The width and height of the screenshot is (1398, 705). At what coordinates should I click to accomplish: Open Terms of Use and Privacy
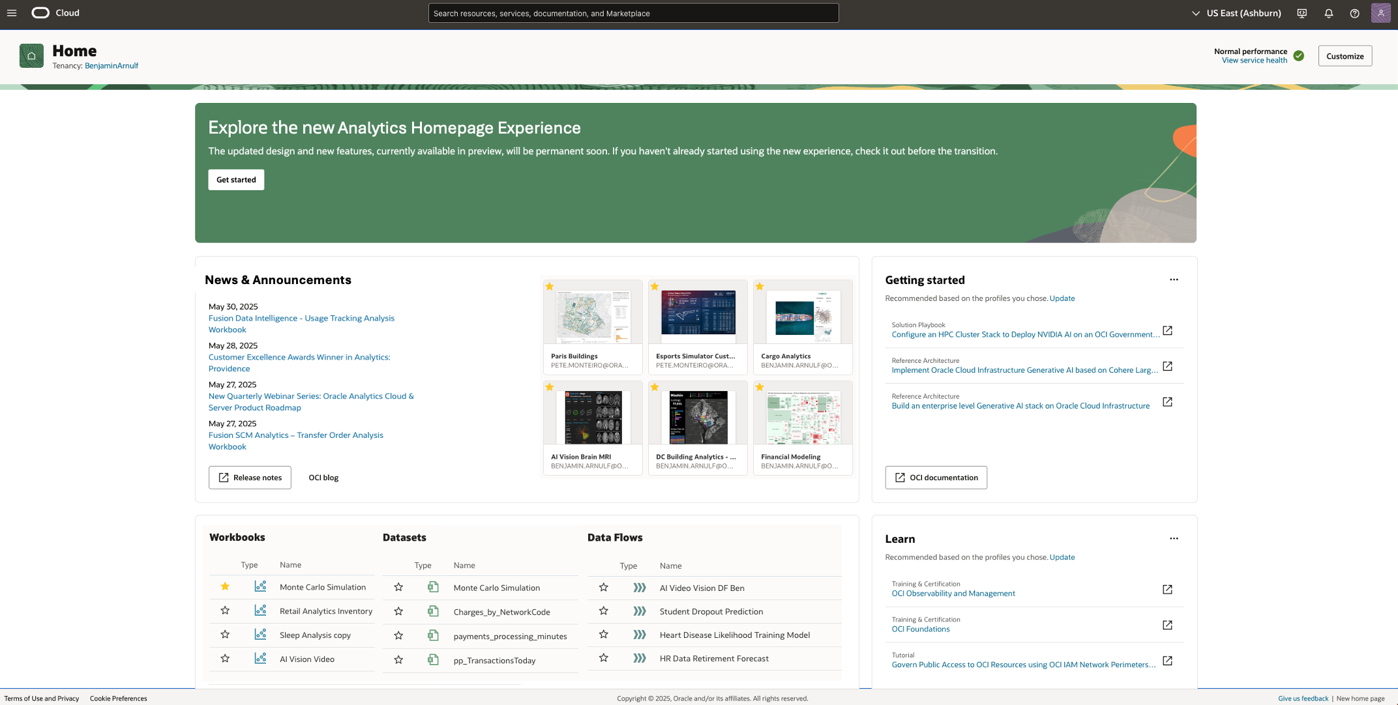tap(42, 698)
